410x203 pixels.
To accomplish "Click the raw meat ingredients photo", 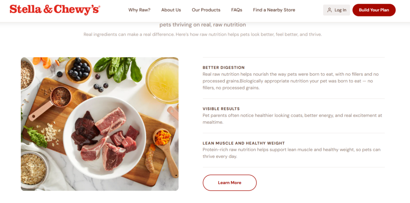I will pos(100,124).
